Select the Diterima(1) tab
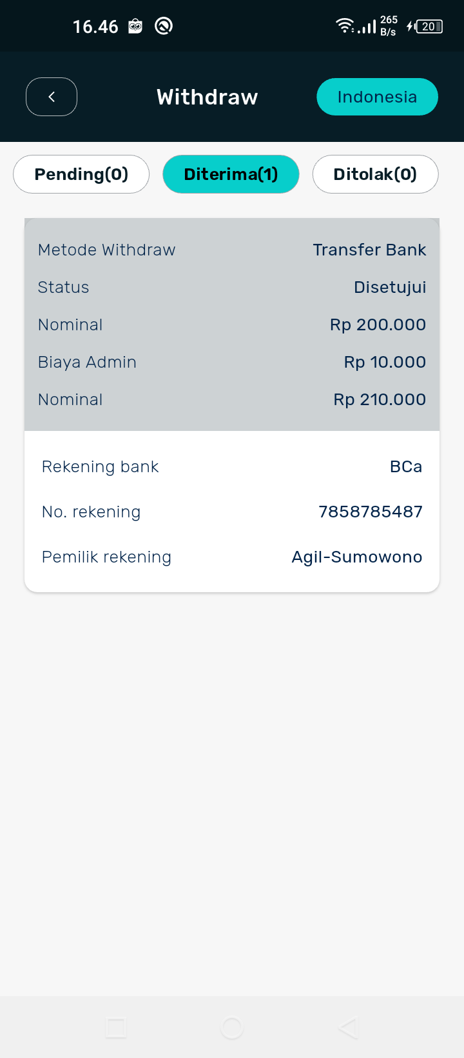The height and width of the screenshot is (1058, 464). click(231, 174)
